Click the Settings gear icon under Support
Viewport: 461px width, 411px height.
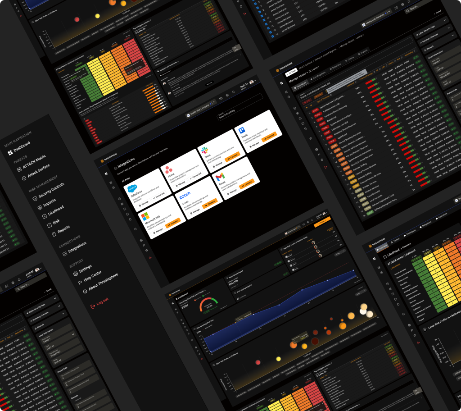pyautogui.click(x=75, y=274)
